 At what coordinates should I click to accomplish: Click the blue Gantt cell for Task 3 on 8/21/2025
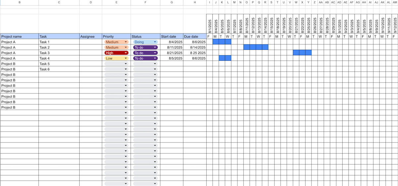point(296,53)
